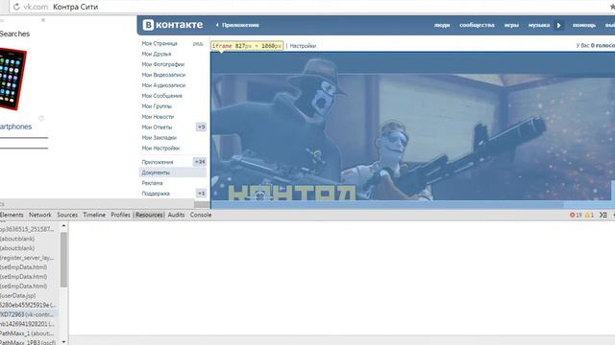The image size is (615, 345).
Task: Open Реклама in sidebar
Action: click(x=152, y=183)
